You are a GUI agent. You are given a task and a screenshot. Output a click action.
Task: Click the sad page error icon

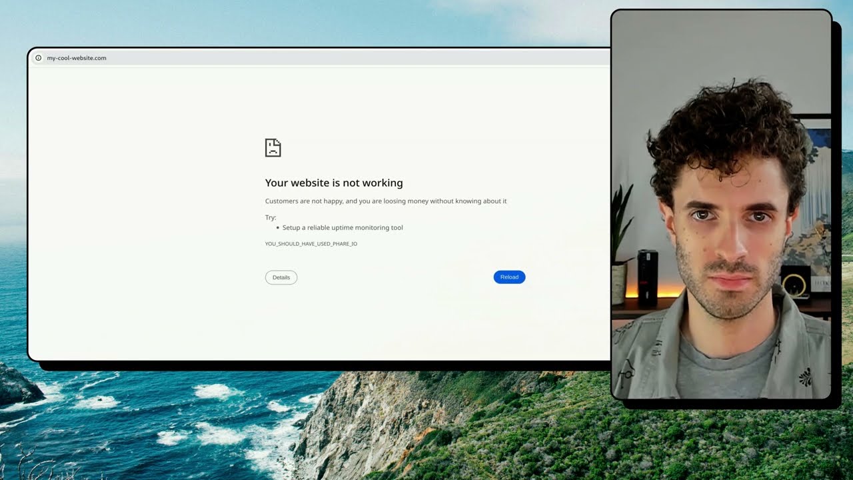(x=273, y=147)
